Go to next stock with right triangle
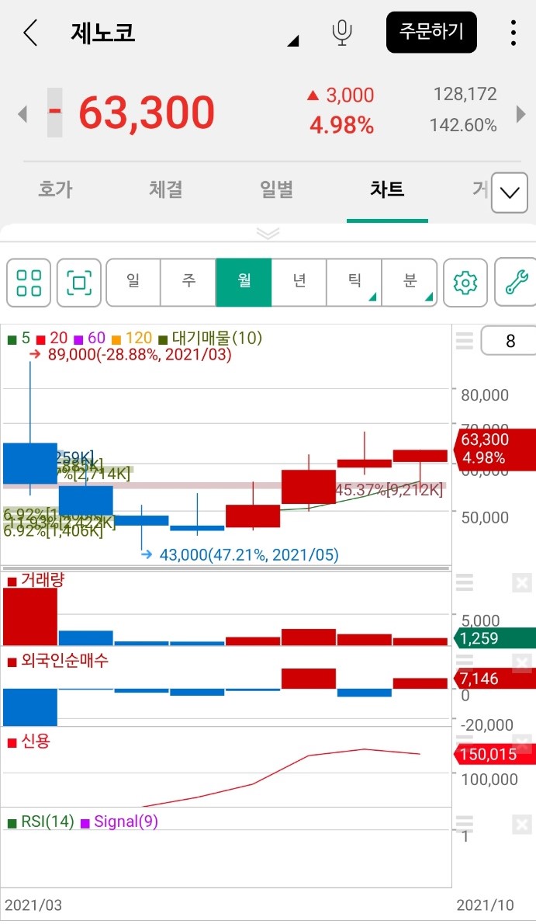Image resolution: width=536 pixels, height=924 pixels. (520, 113)
